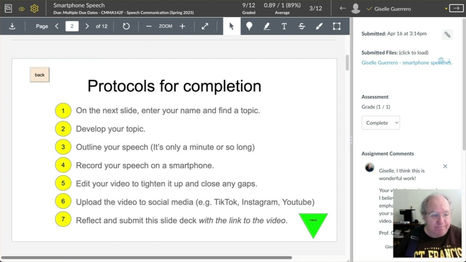466x262 pixels.
Task: Open Giselle Guerrero smartphone speeches file
Action: pos(407,63)
